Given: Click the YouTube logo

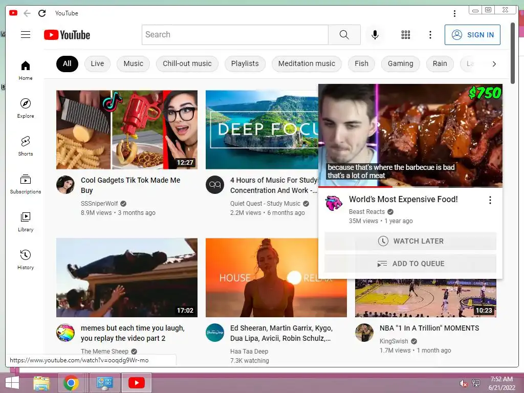Looking at the screenshot, I should click(67, 35).
